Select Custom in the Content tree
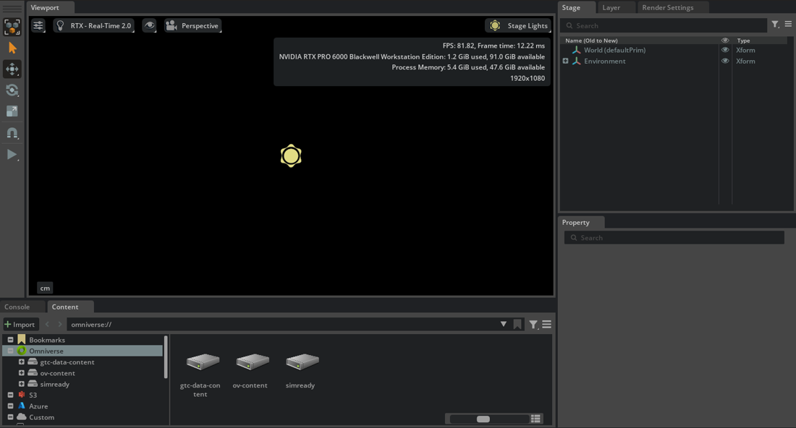This screenshot has width=796, height=428. [x=42, y=417]
